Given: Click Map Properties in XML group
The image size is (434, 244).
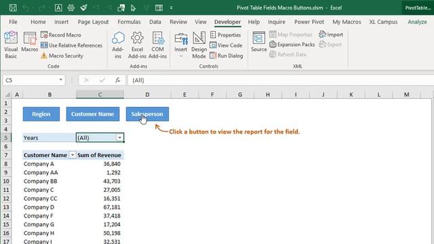Looking at the screenshot, I should click(x=291, y=35).
